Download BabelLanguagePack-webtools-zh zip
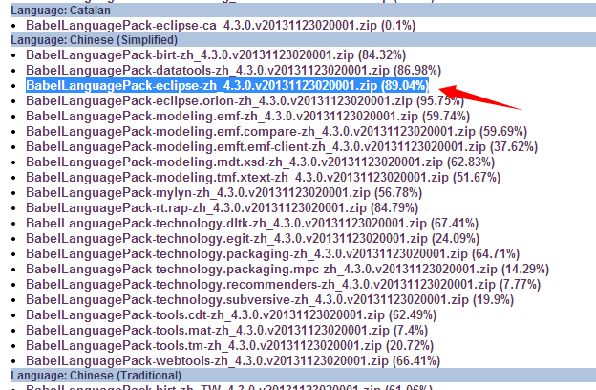The height and width of the screenshot is (390, 596). coord(233,360)
